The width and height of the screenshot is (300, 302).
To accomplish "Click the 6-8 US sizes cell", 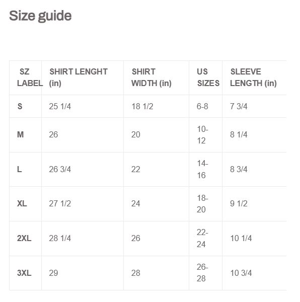I will pyautogui.click(x=202, y=106).
